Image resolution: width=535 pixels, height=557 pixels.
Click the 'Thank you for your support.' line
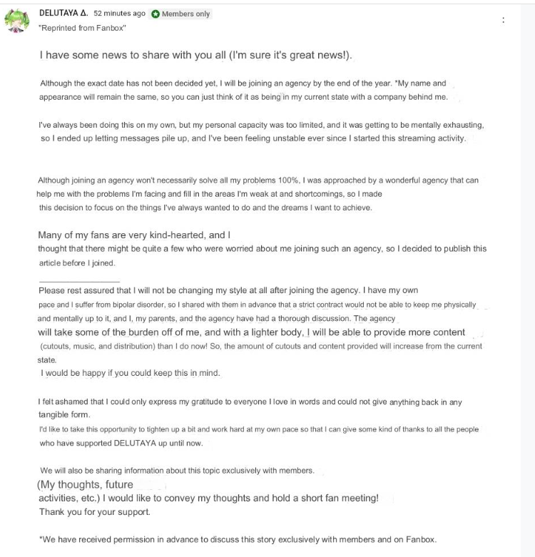tap(94, 512)
